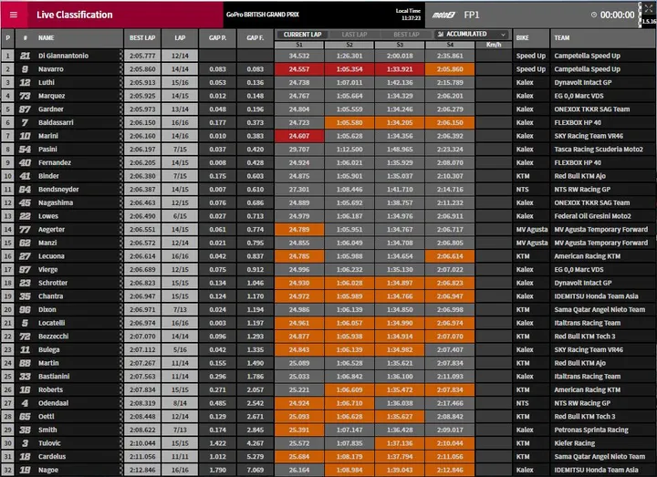Click the Live Classification title
Image resolution: width=657 pixels, height=477 pixels.
[75, 15]
